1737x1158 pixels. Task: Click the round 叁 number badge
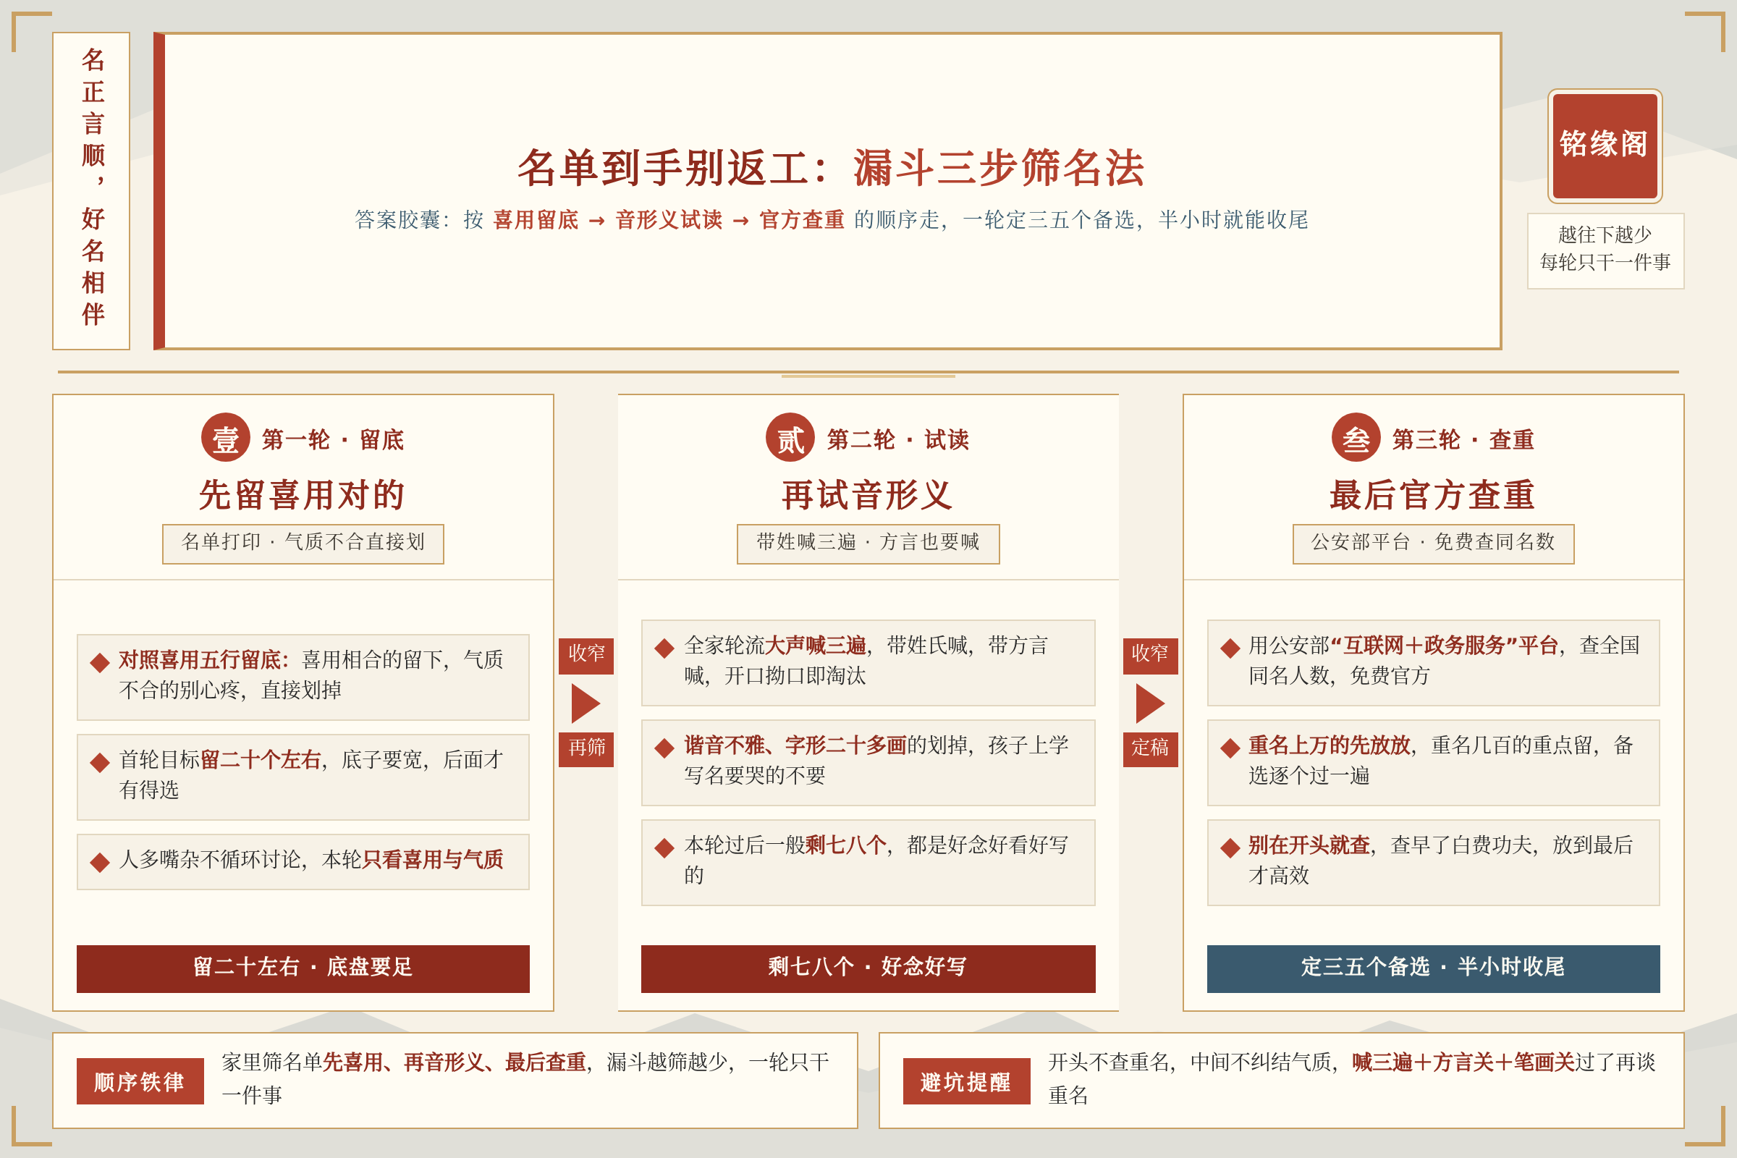(x=1356, y=437)
